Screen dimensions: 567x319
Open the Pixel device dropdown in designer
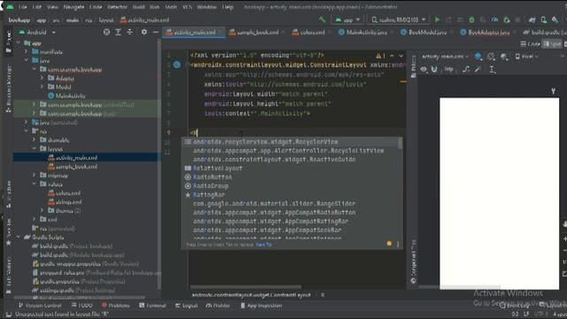tap(526, 57)
